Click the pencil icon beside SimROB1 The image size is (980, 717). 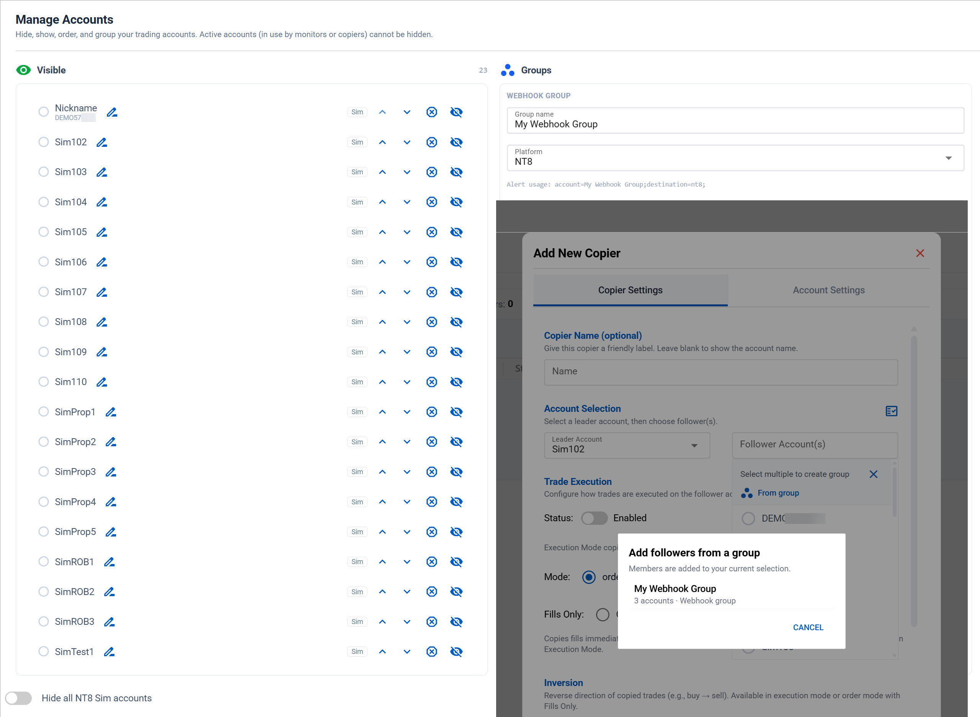click(109, 562)
